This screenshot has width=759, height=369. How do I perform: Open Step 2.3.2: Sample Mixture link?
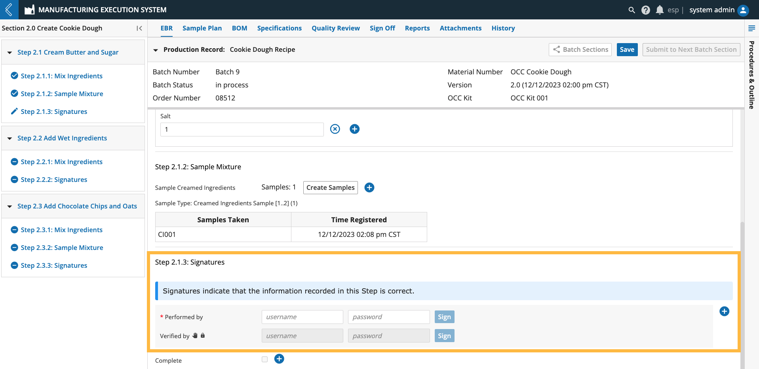click(x=62, y=248)
